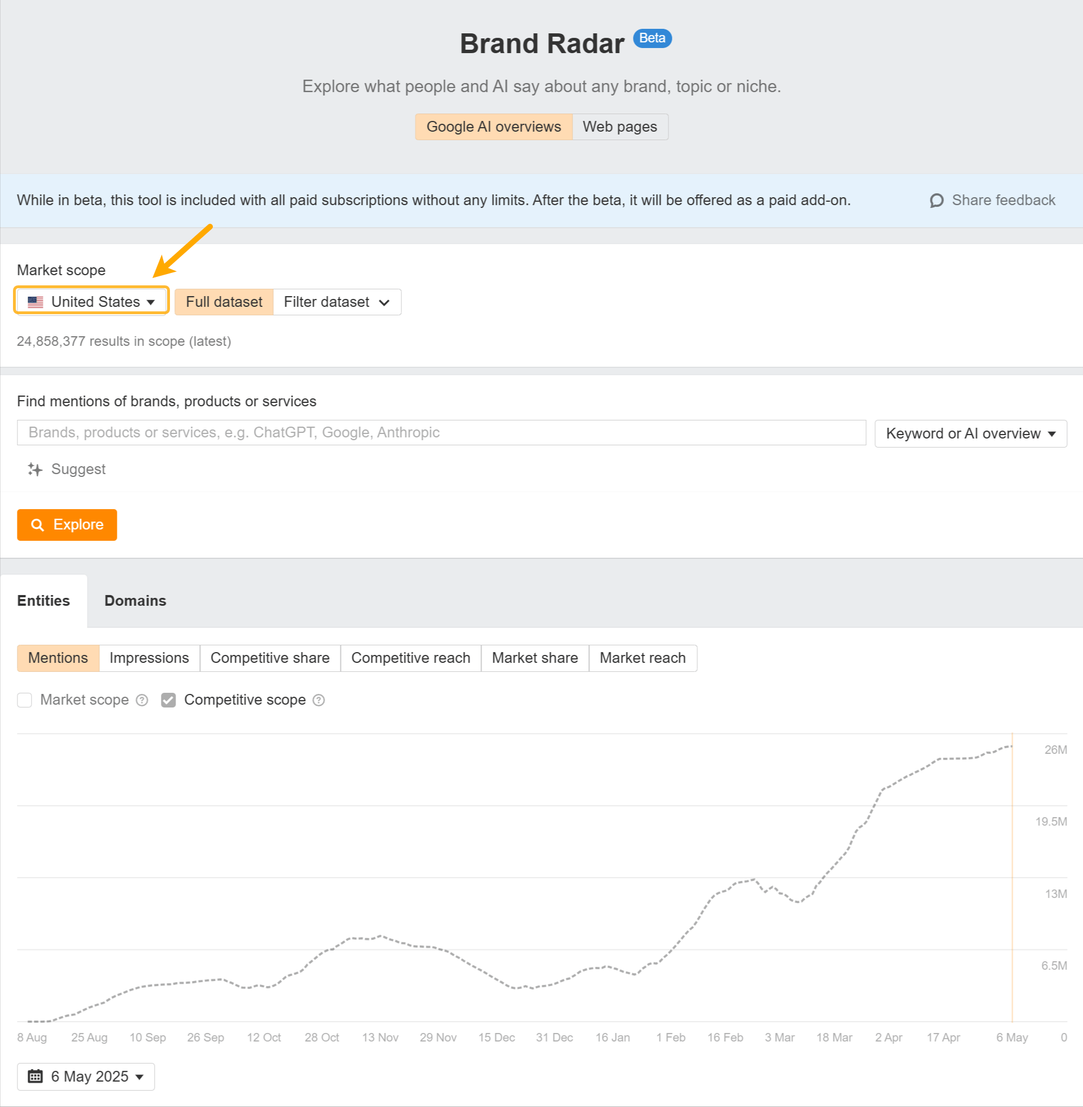This screenshot has height=1107, width=1083.
Task: Enable the Market scope checkbox
Action: 24,700
